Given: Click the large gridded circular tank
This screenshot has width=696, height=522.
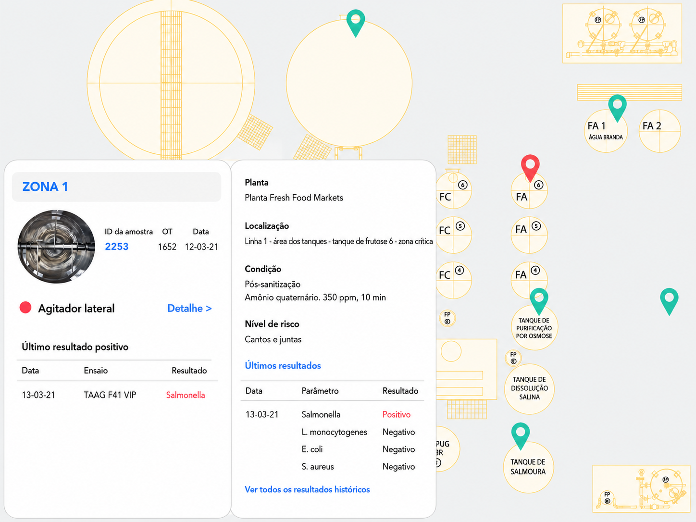Looking at the screenshot, I should 171,83.
